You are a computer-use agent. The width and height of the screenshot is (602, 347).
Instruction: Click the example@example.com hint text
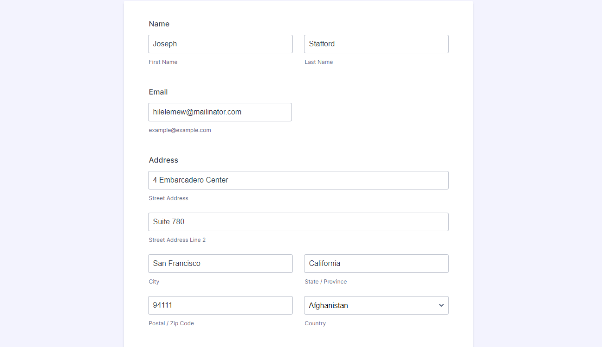(180, 130)
